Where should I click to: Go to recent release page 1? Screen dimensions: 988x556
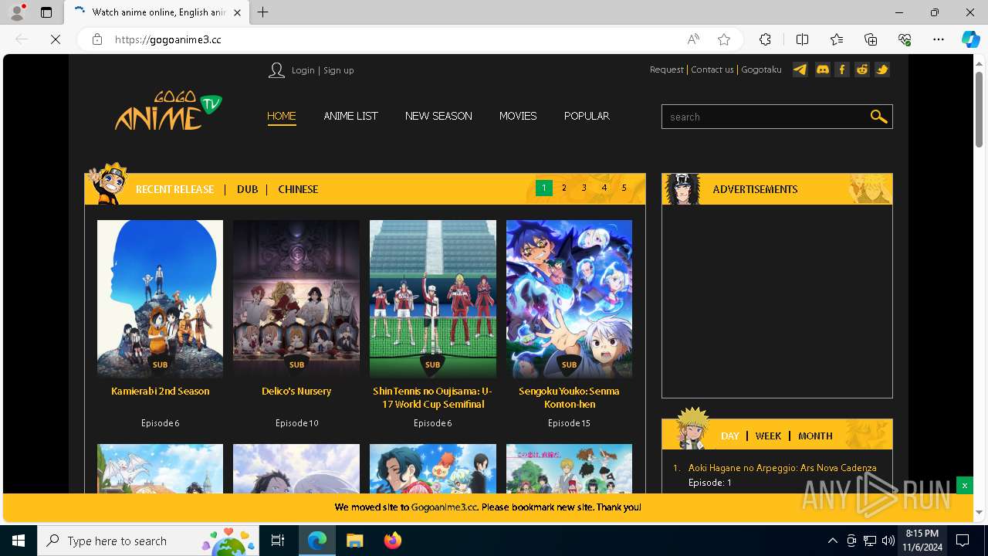(543, 188)
